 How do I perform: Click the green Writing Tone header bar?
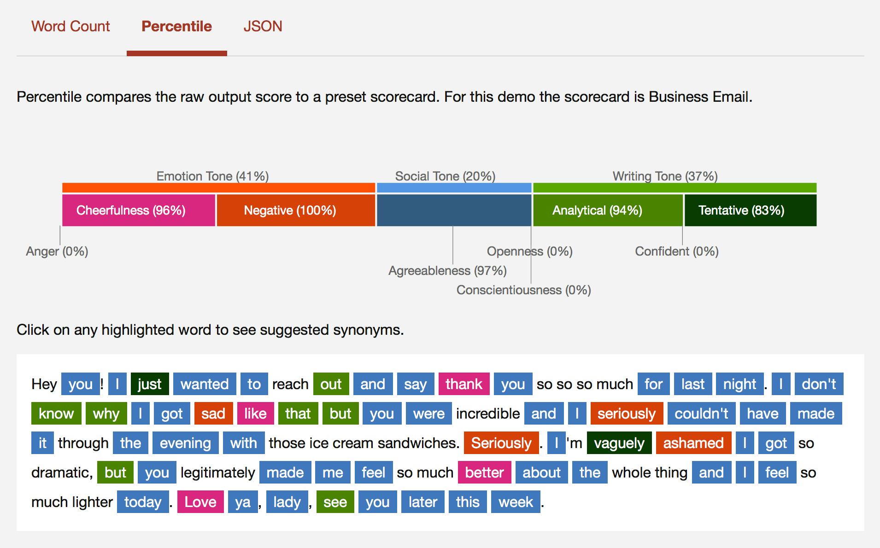tap(675, 188)
